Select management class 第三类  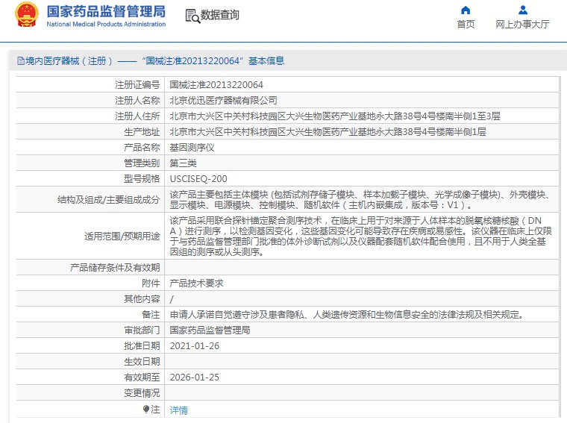coord(183,163)
